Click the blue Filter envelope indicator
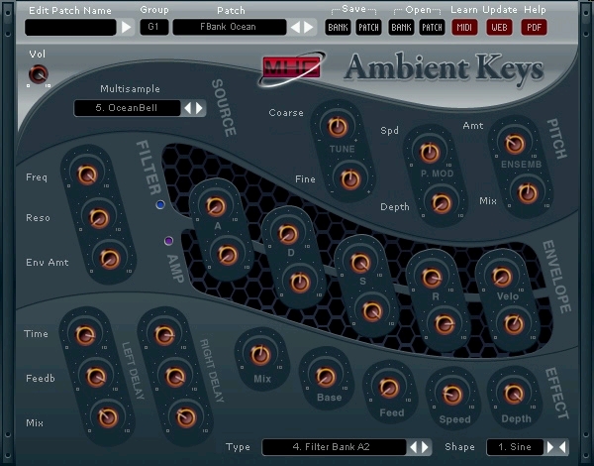Image resolution: width=594 pixels, height=466 pixels. pos(160,205)
